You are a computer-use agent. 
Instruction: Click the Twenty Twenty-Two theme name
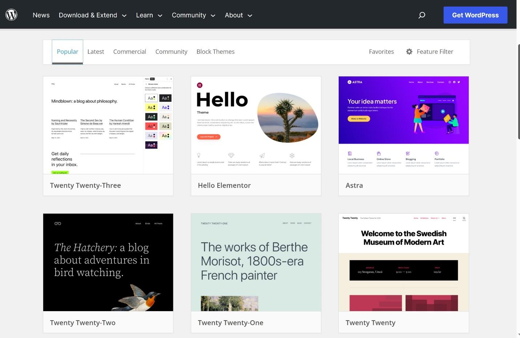tap(83, 323)
